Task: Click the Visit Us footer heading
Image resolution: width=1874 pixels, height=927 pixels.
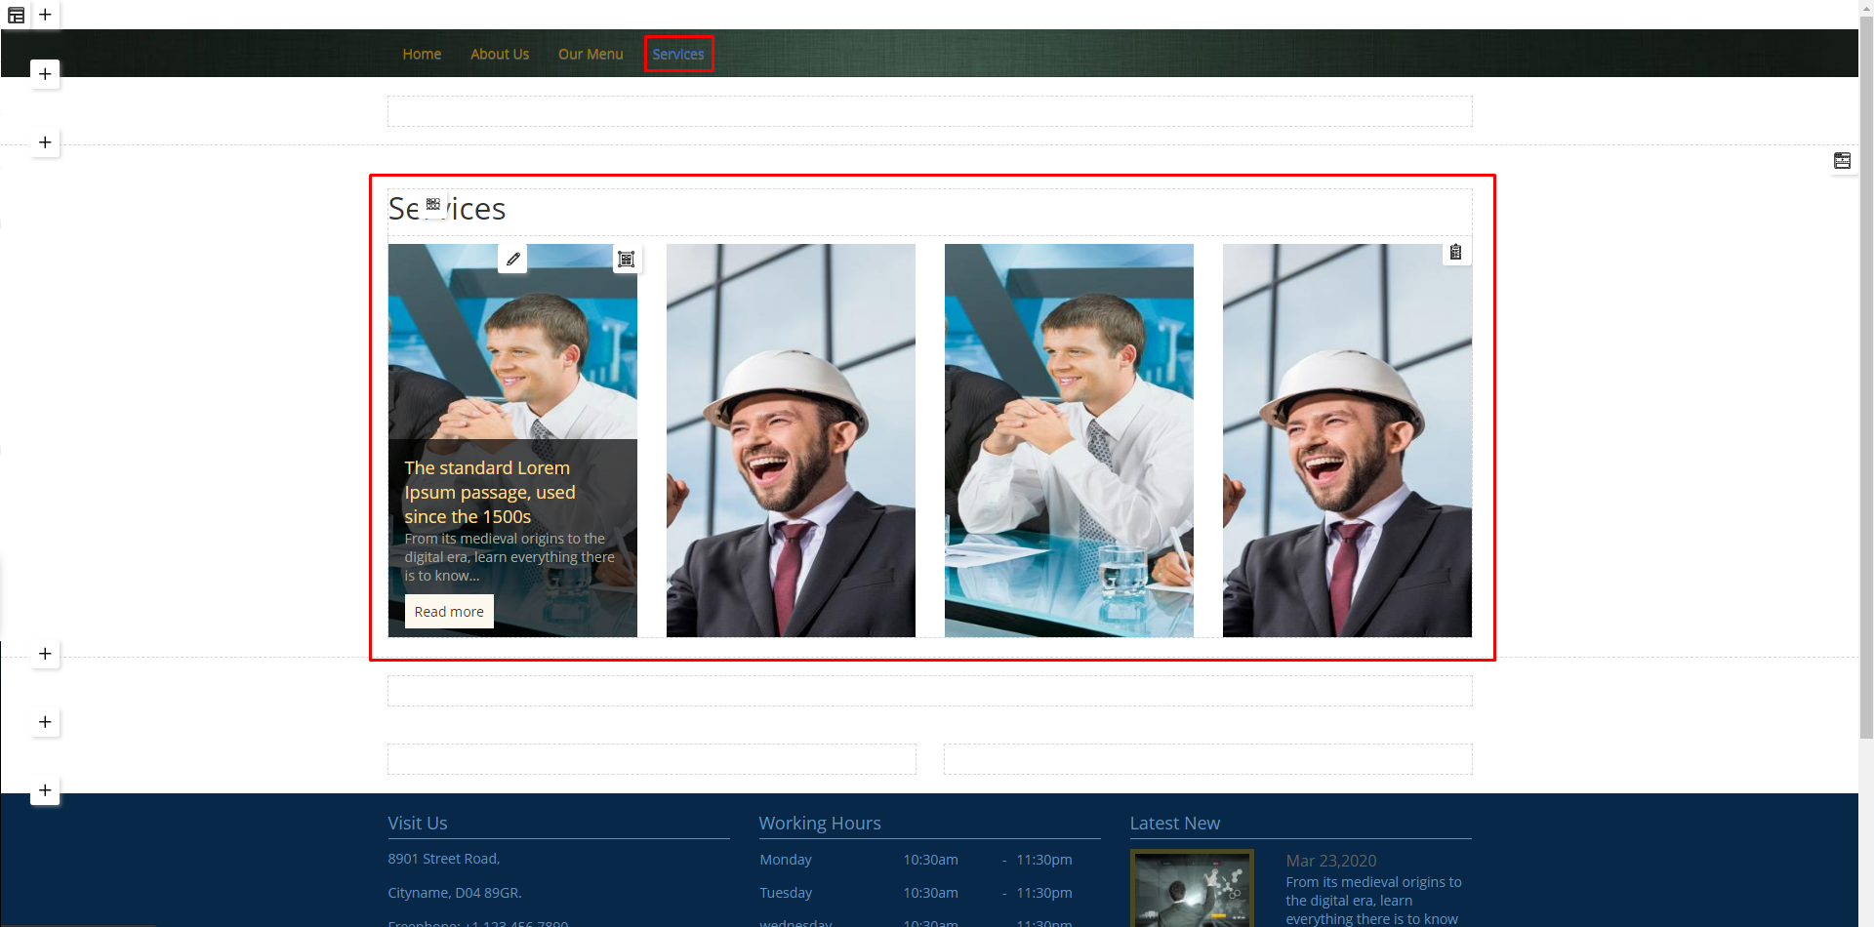Action: pyautogui.click(x=418, y=823)
